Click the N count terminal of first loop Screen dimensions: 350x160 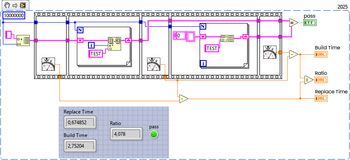80,30
